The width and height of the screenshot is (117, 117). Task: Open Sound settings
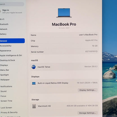[x=3, y=91]
